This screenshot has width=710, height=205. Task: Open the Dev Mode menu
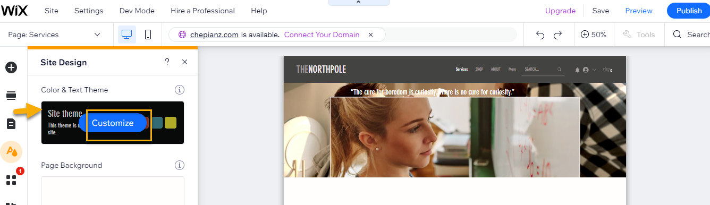click(x=137, y=11)
